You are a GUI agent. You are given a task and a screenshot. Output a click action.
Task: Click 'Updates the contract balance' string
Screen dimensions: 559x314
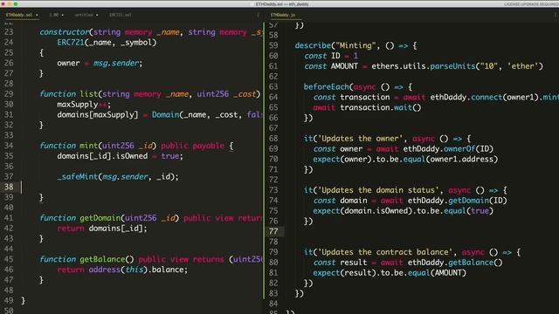pos(384,252)
